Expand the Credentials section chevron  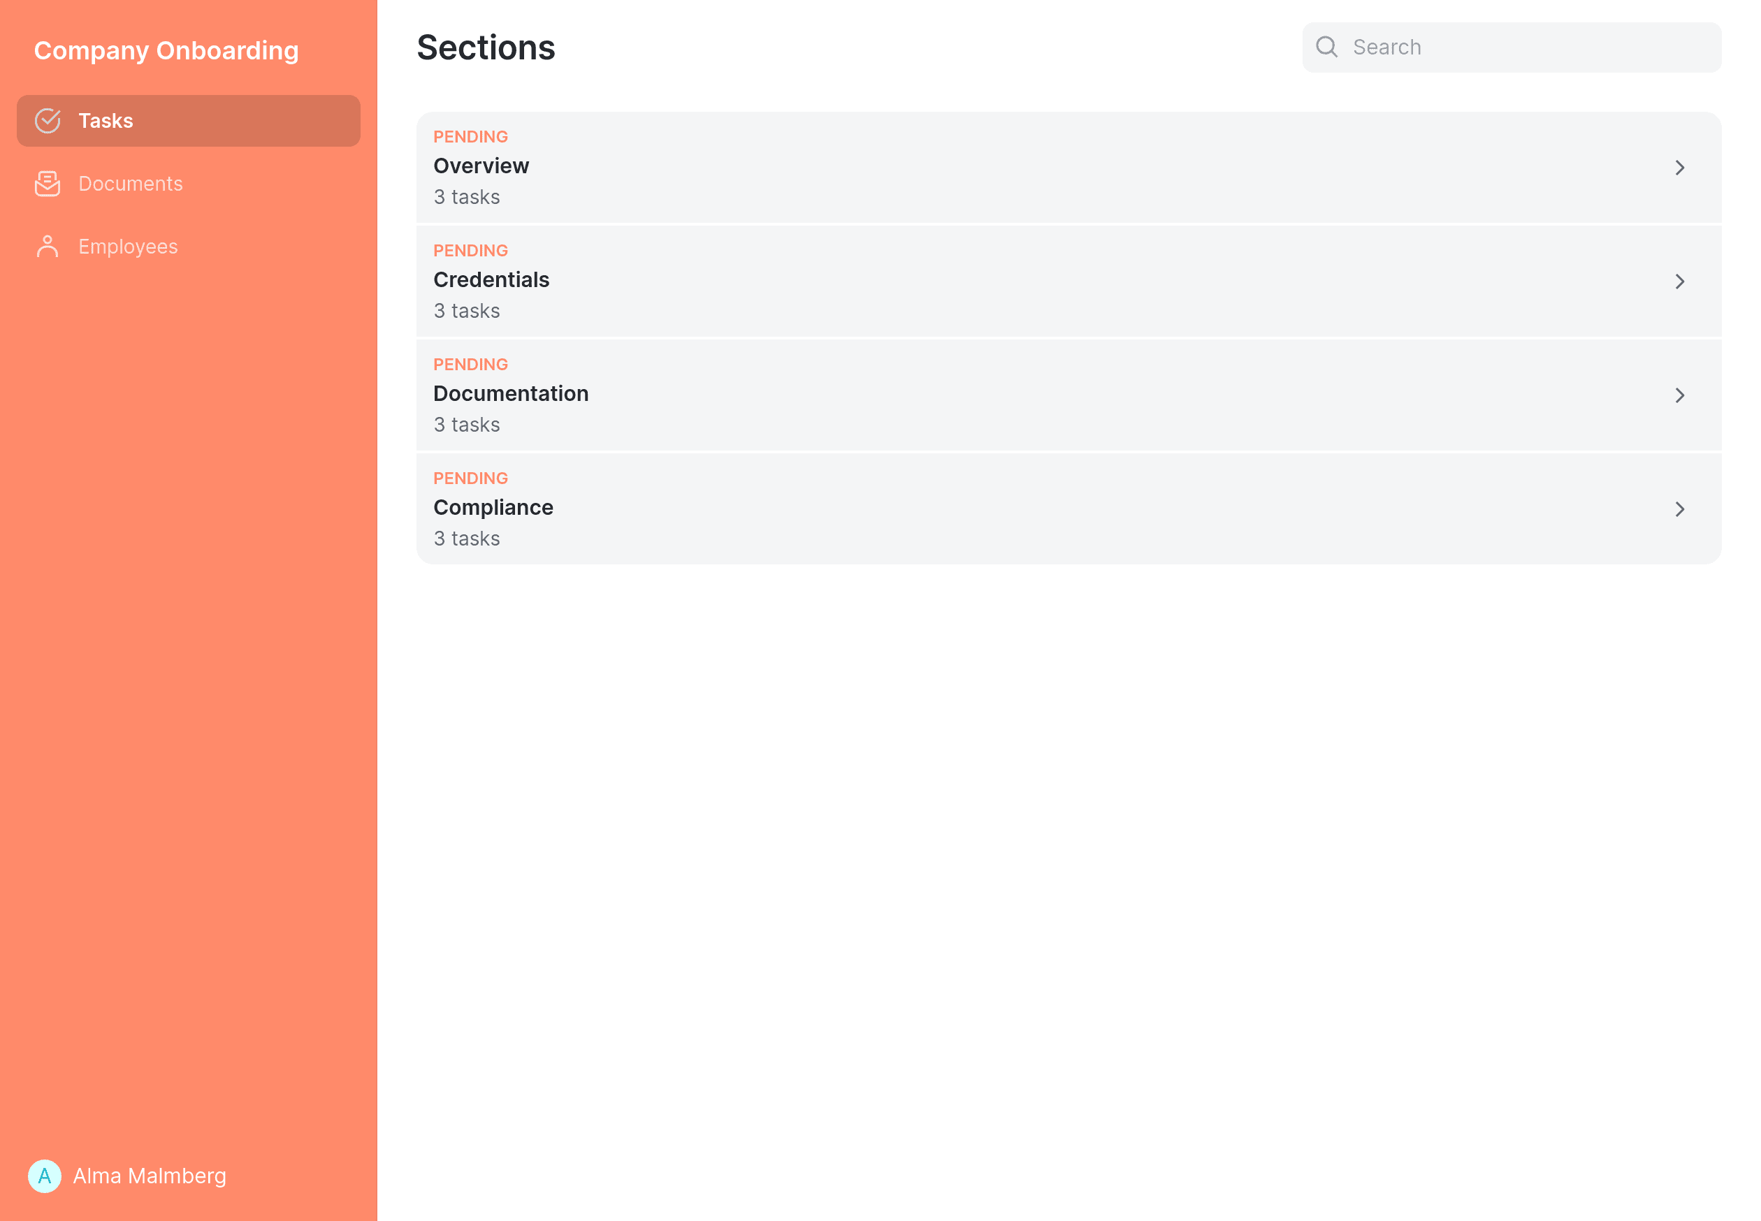tap(1679, 282)
